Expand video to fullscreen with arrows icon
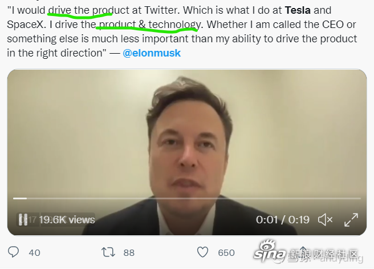374x269 pixels. pyautogui.click(x=351, y=220)
